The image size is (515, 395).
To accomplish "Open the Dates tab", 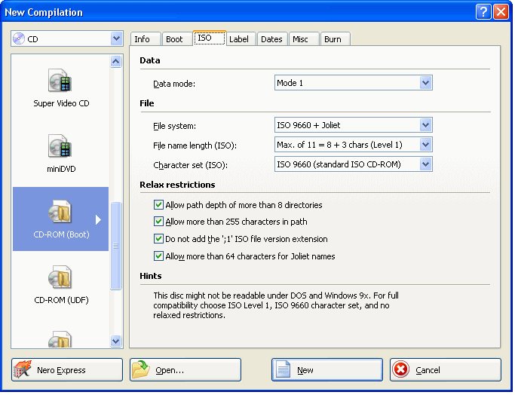I will click(x=272, y=39).
